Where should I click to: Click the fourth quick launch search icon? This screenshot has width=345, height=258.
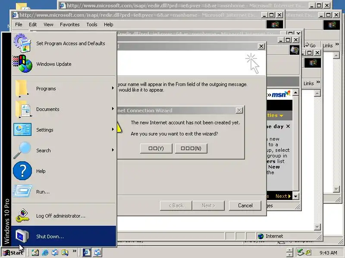65,252
